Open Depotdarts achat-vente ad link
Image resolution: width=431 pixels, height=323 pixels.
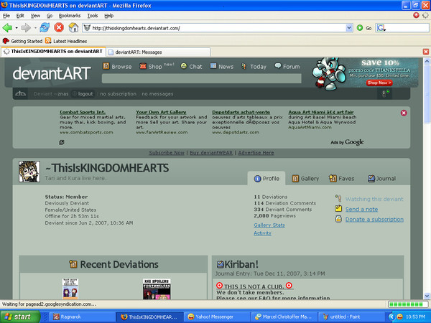pyautogui.click(x=241, y=112)
